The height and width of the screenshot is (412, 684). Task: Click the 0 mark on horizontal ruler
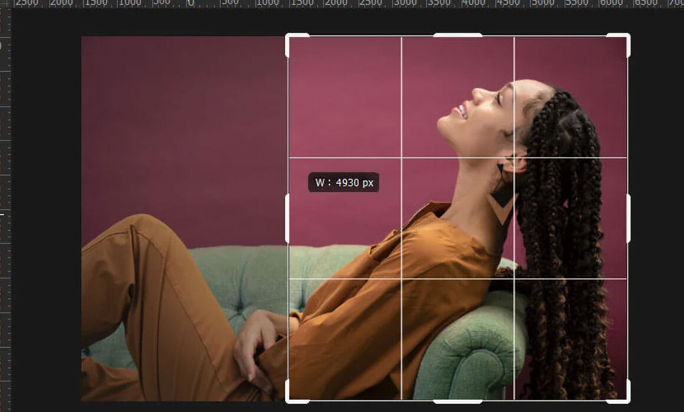190,4
